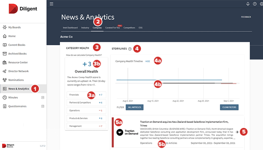Go to Home in the sidebar
The image size is (263, 150).
click(12, 36)
